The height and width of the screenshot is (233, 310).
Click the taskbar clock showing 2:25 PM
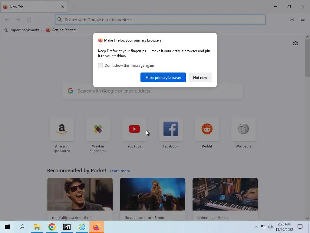[x=284, y=227]
